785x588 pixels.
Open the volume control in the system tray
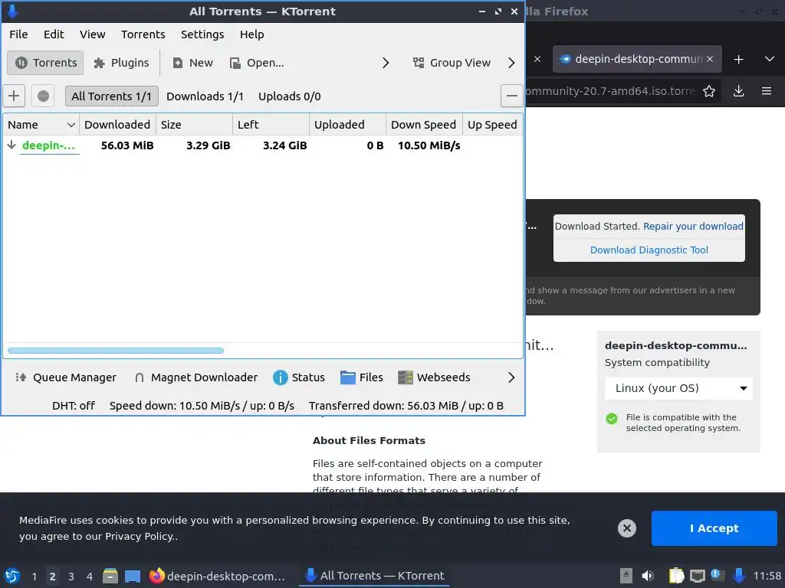(x=648, y=576)
